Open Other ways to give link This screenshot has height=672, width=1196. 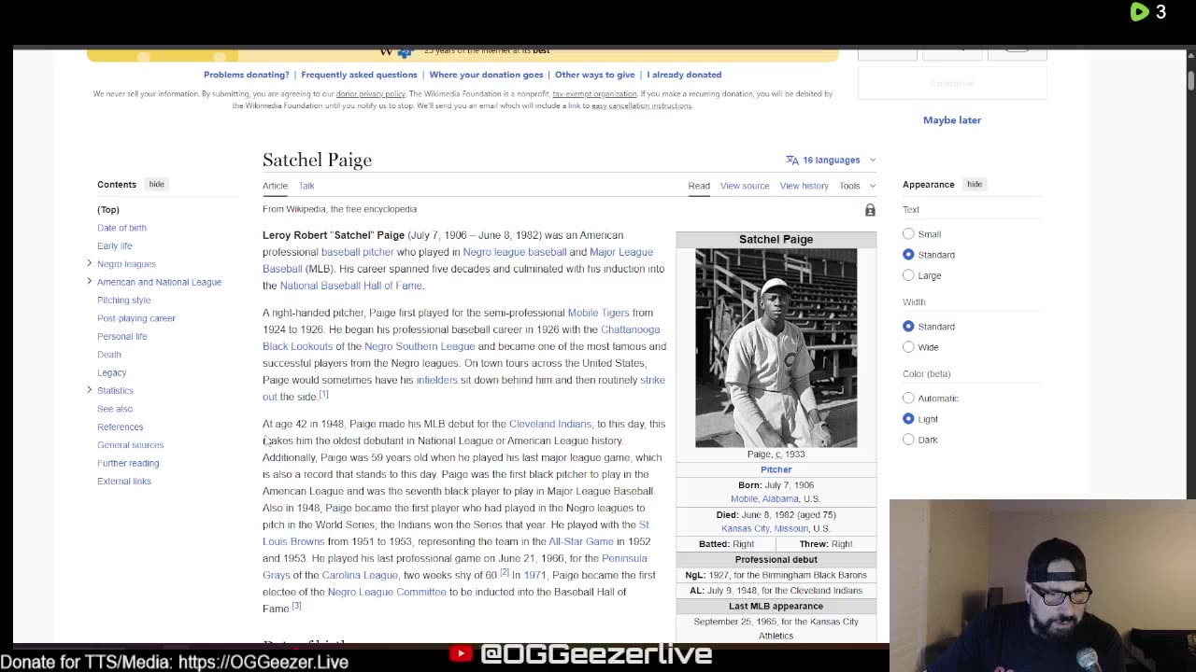(x=594, y=75)
